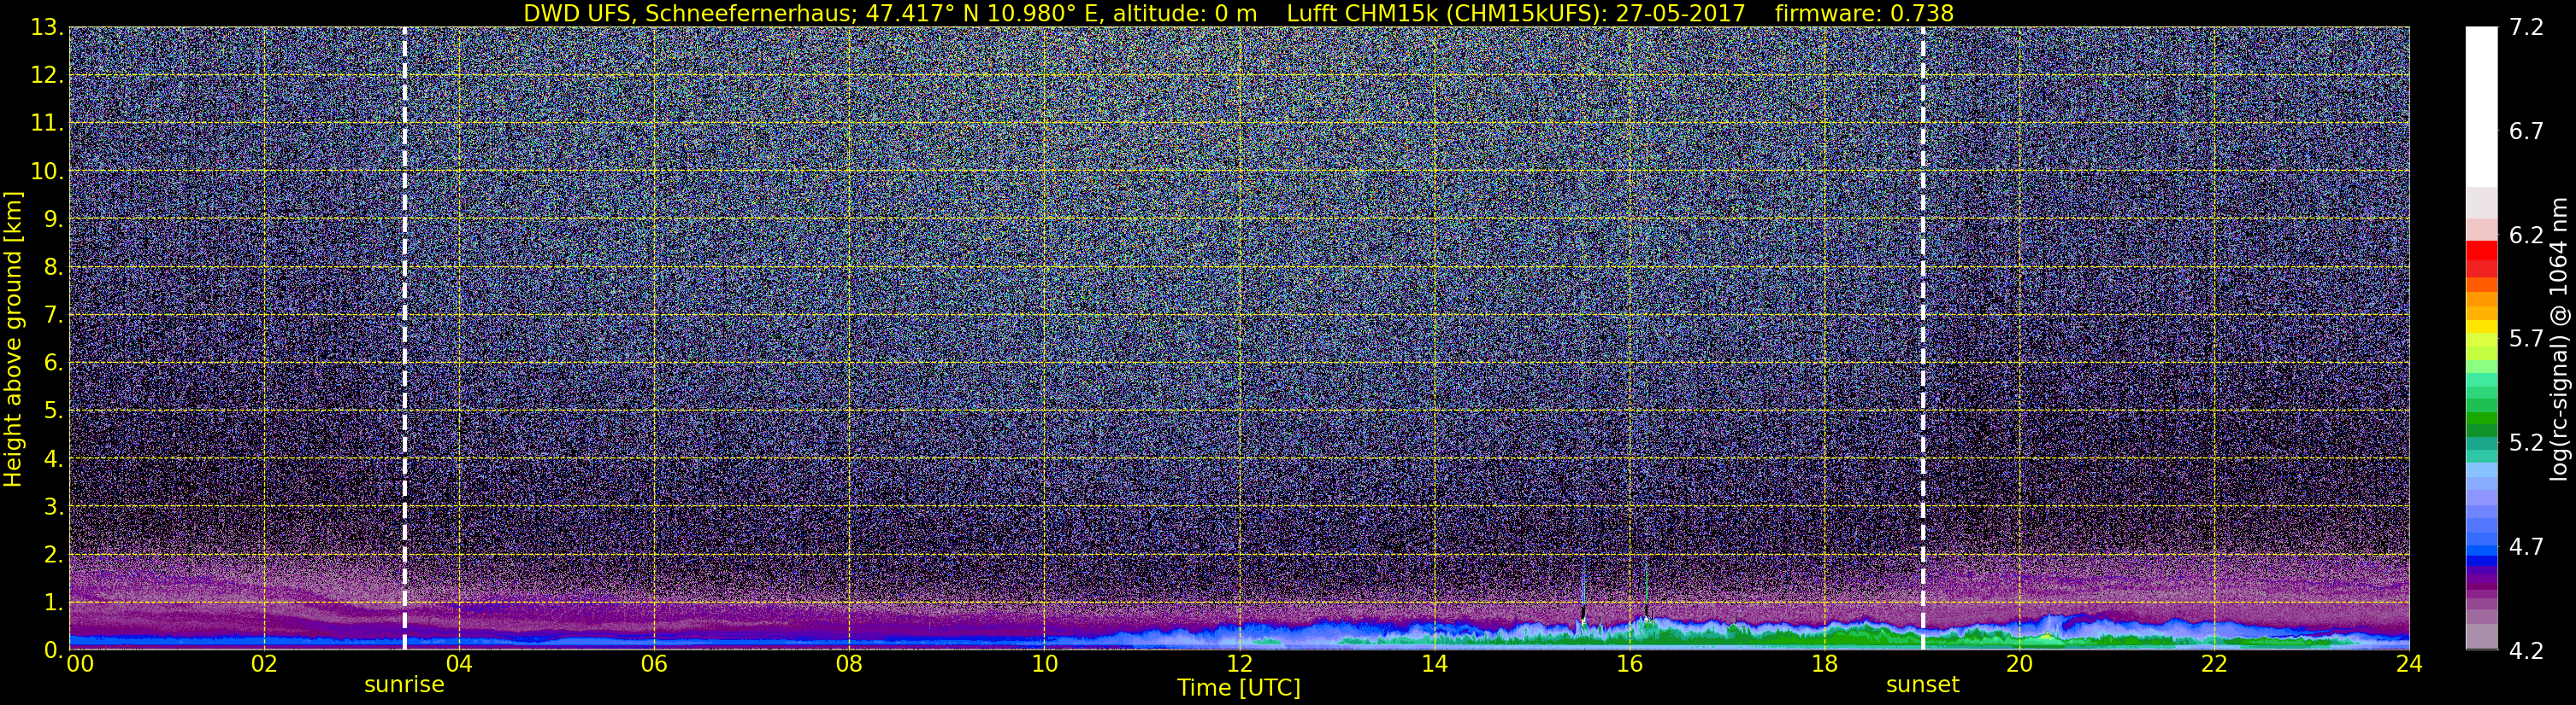Click the white dashed sunset marker line

pyautogui.click(x=1922, y=339)
